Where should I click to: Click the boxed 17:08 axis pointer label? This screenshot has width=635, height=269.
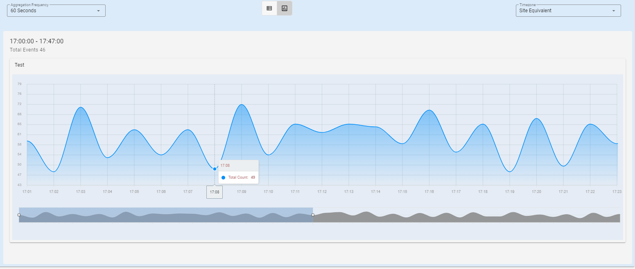tap(215, 192)
